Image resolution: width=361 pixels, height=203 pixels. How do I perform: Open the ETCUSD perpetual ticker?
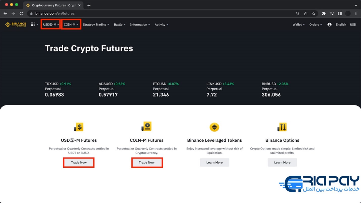[x=166, y=90]
